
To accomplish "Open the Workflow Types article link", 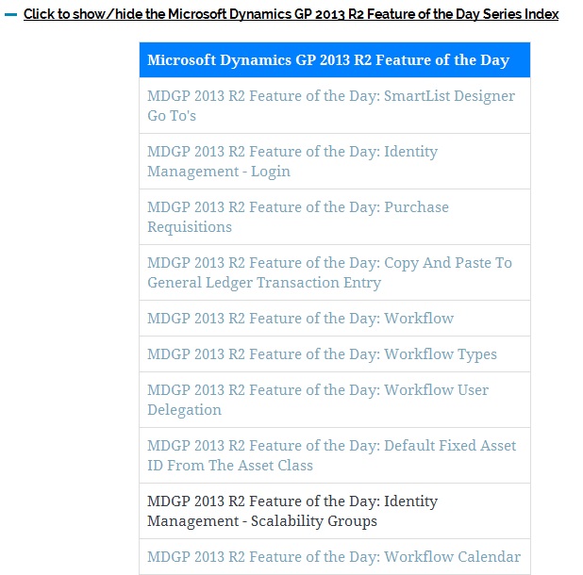I will [x=322, y=354].
